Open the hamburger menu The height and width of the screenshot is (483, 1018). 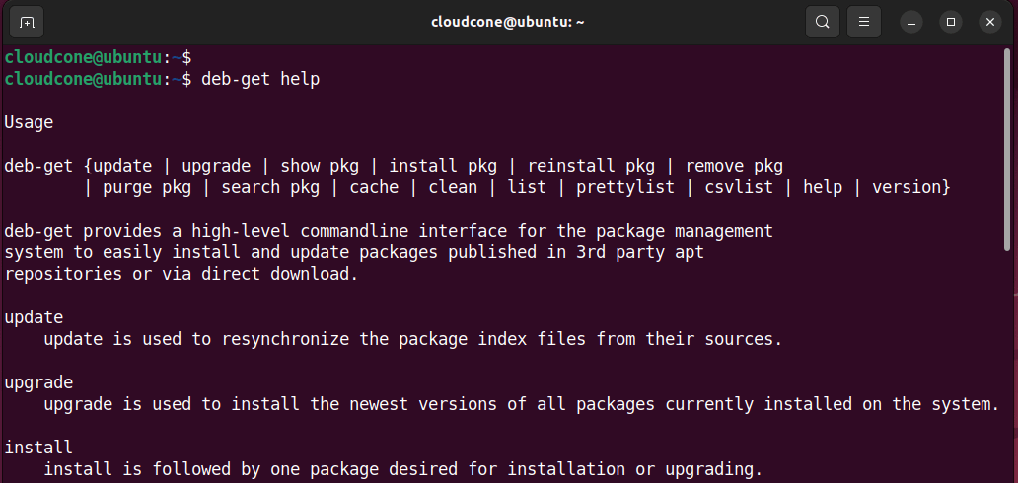(x=863, y=22)
